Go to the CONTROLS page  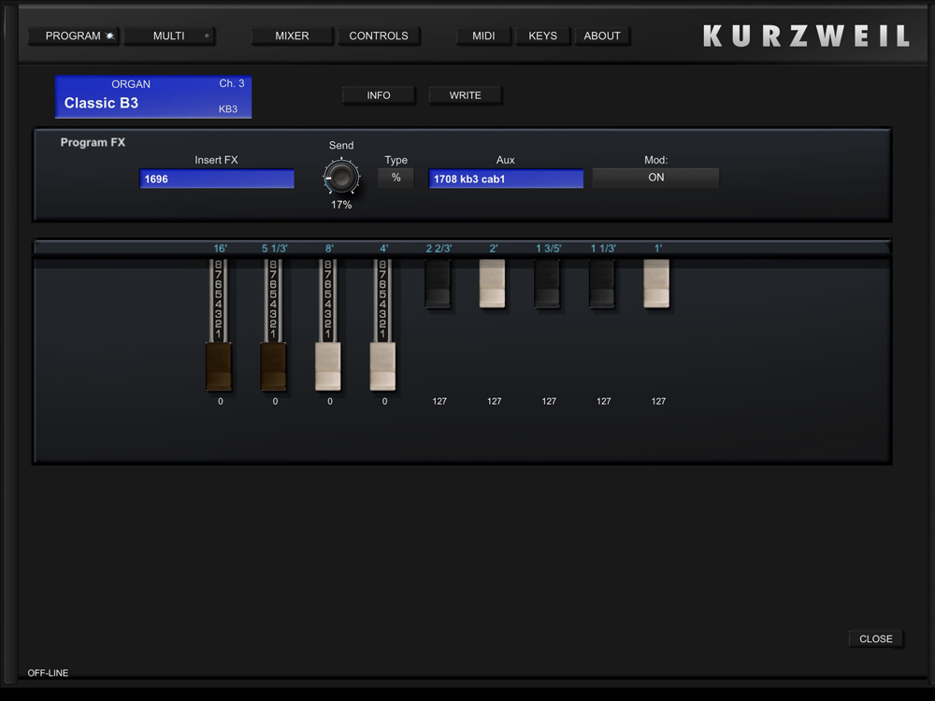coord(379,36)
